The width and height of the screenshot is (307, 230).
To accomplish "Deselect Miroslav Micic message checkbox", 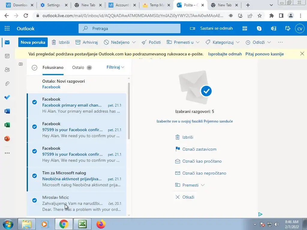I will click(x=34, y=200).
